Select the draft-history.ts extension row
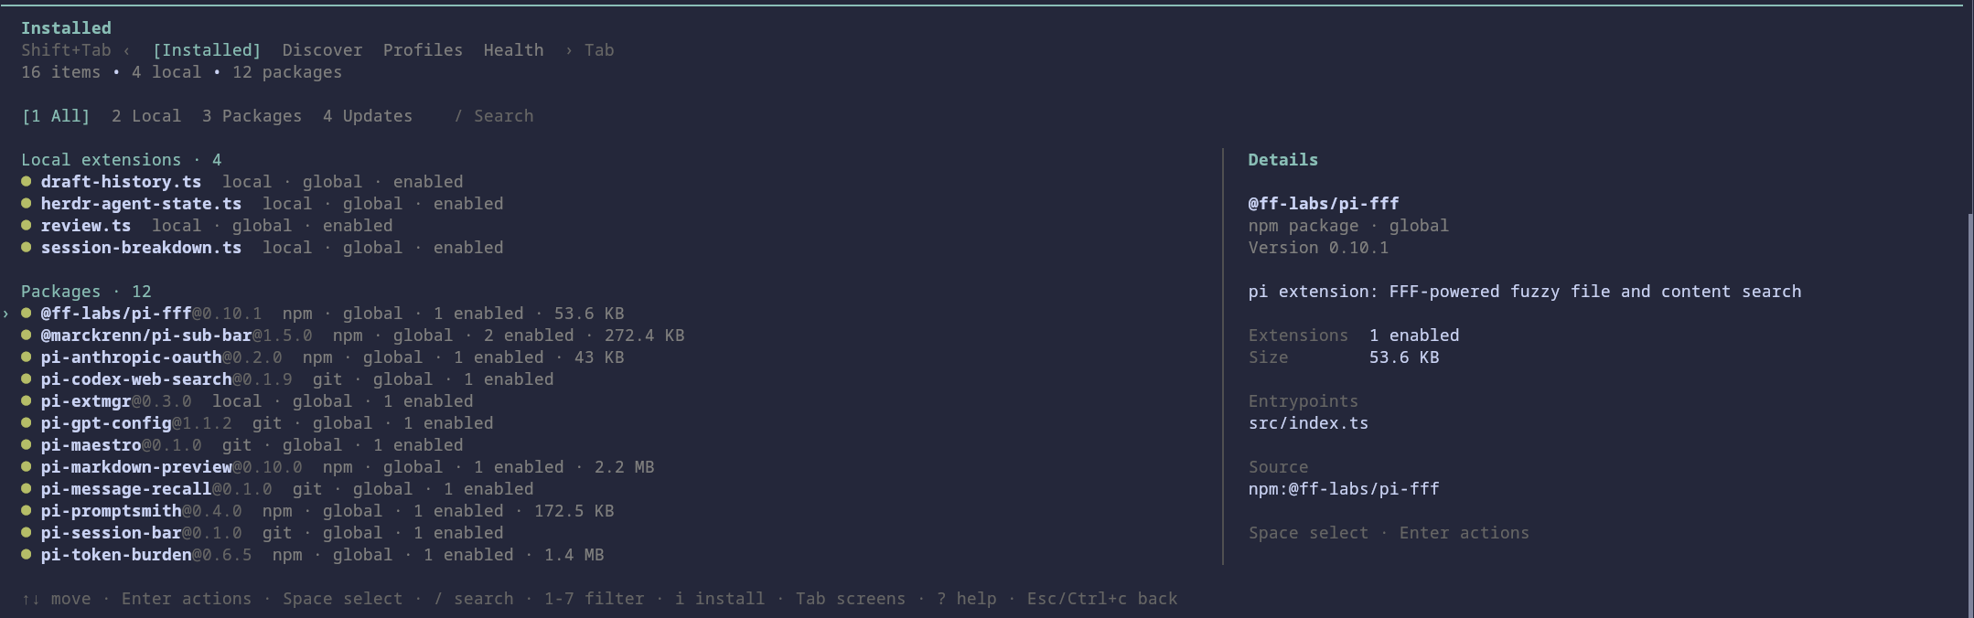 [242, 182]
